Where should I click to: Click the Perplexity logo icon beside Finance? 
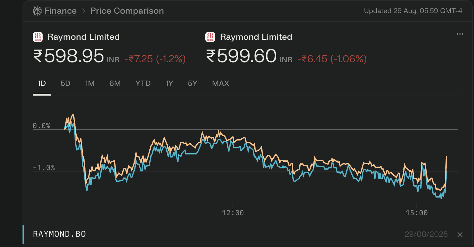pos(37,11)
